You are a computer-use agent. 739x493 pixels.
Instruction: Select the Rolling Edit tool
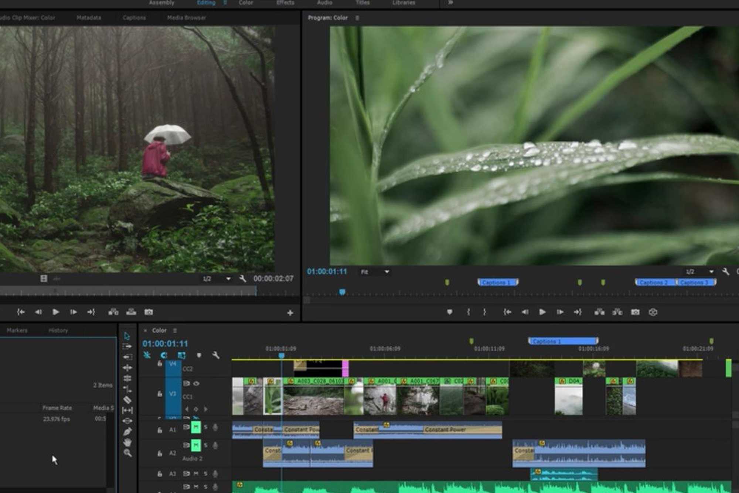coord(127,378)
